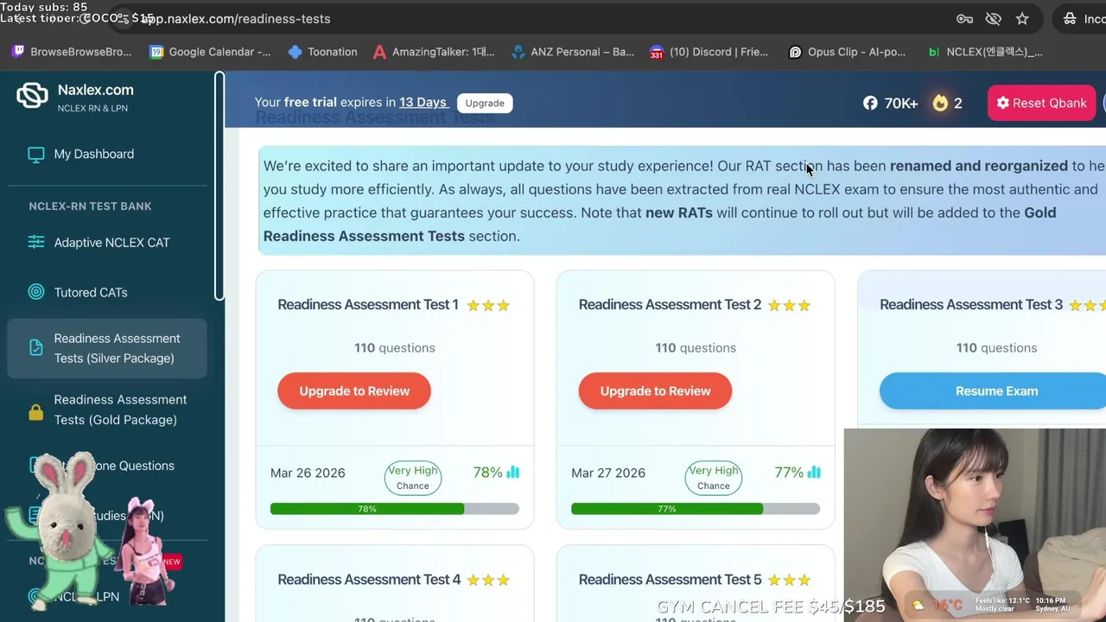Image resolution: width=1106 pixels, height=622 pixels.
Task: Click Test 2 77% progress bar
Action: point(696,509)
